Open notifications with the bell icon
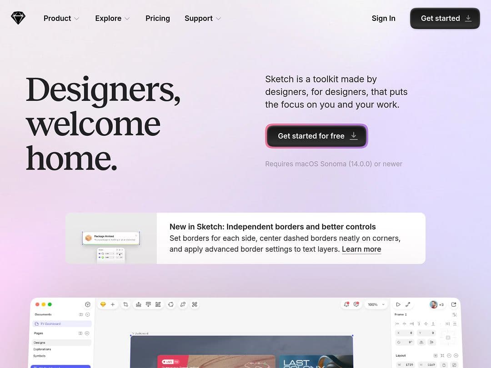Viewport: 491px width, 368px height. pyautogui.click(x=346, y=304)
